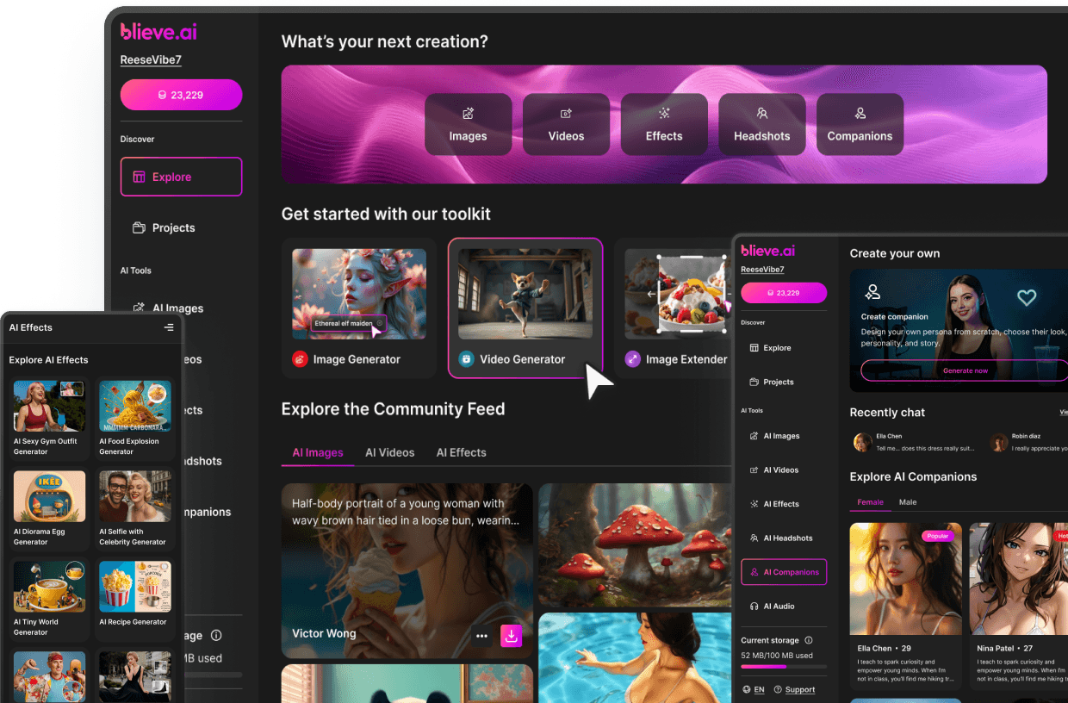Click the Generate now button
This screenshot has height=703, width=1068.
click(x=965, y=370)
